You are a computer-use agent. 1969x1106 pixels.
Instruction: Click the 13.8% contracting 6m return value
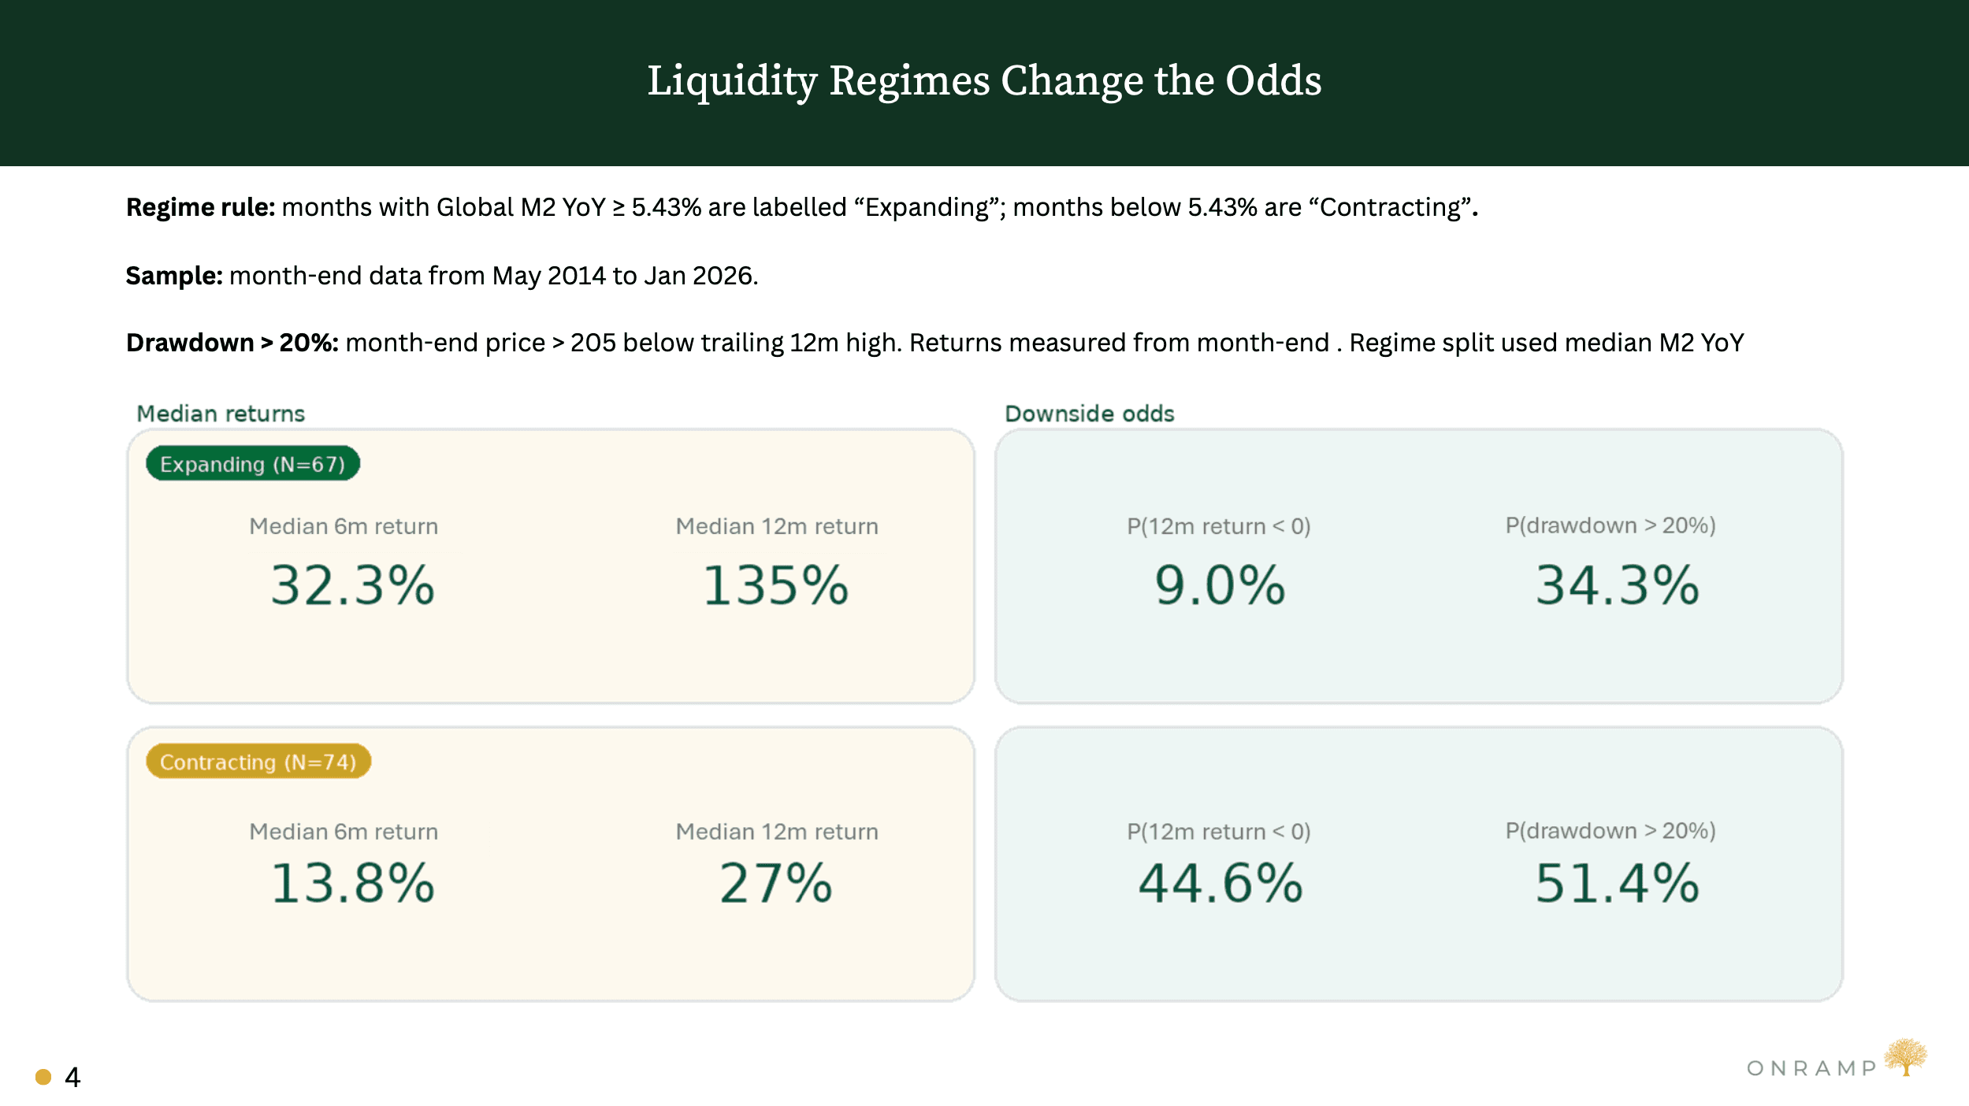[352, 884]
